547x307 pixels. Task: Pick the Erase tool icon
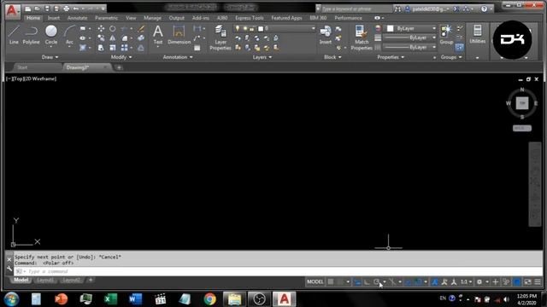click(141, 28)
